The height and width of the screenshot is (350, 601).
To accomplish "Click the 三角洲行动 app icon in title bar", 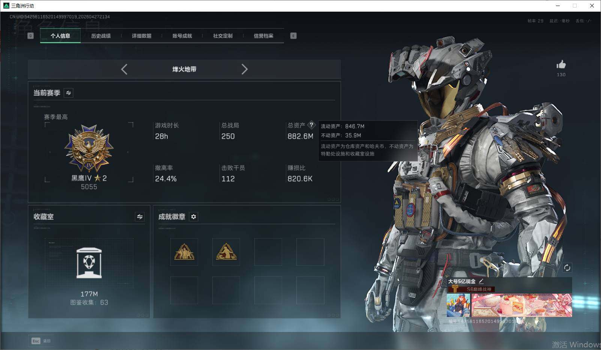I will [x=6, y=6].
